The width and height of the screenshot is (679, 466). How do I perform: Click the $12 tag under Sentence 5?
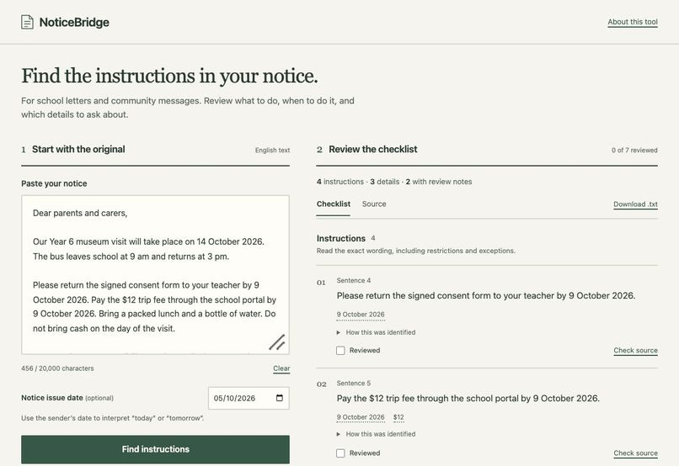(398, 417)
